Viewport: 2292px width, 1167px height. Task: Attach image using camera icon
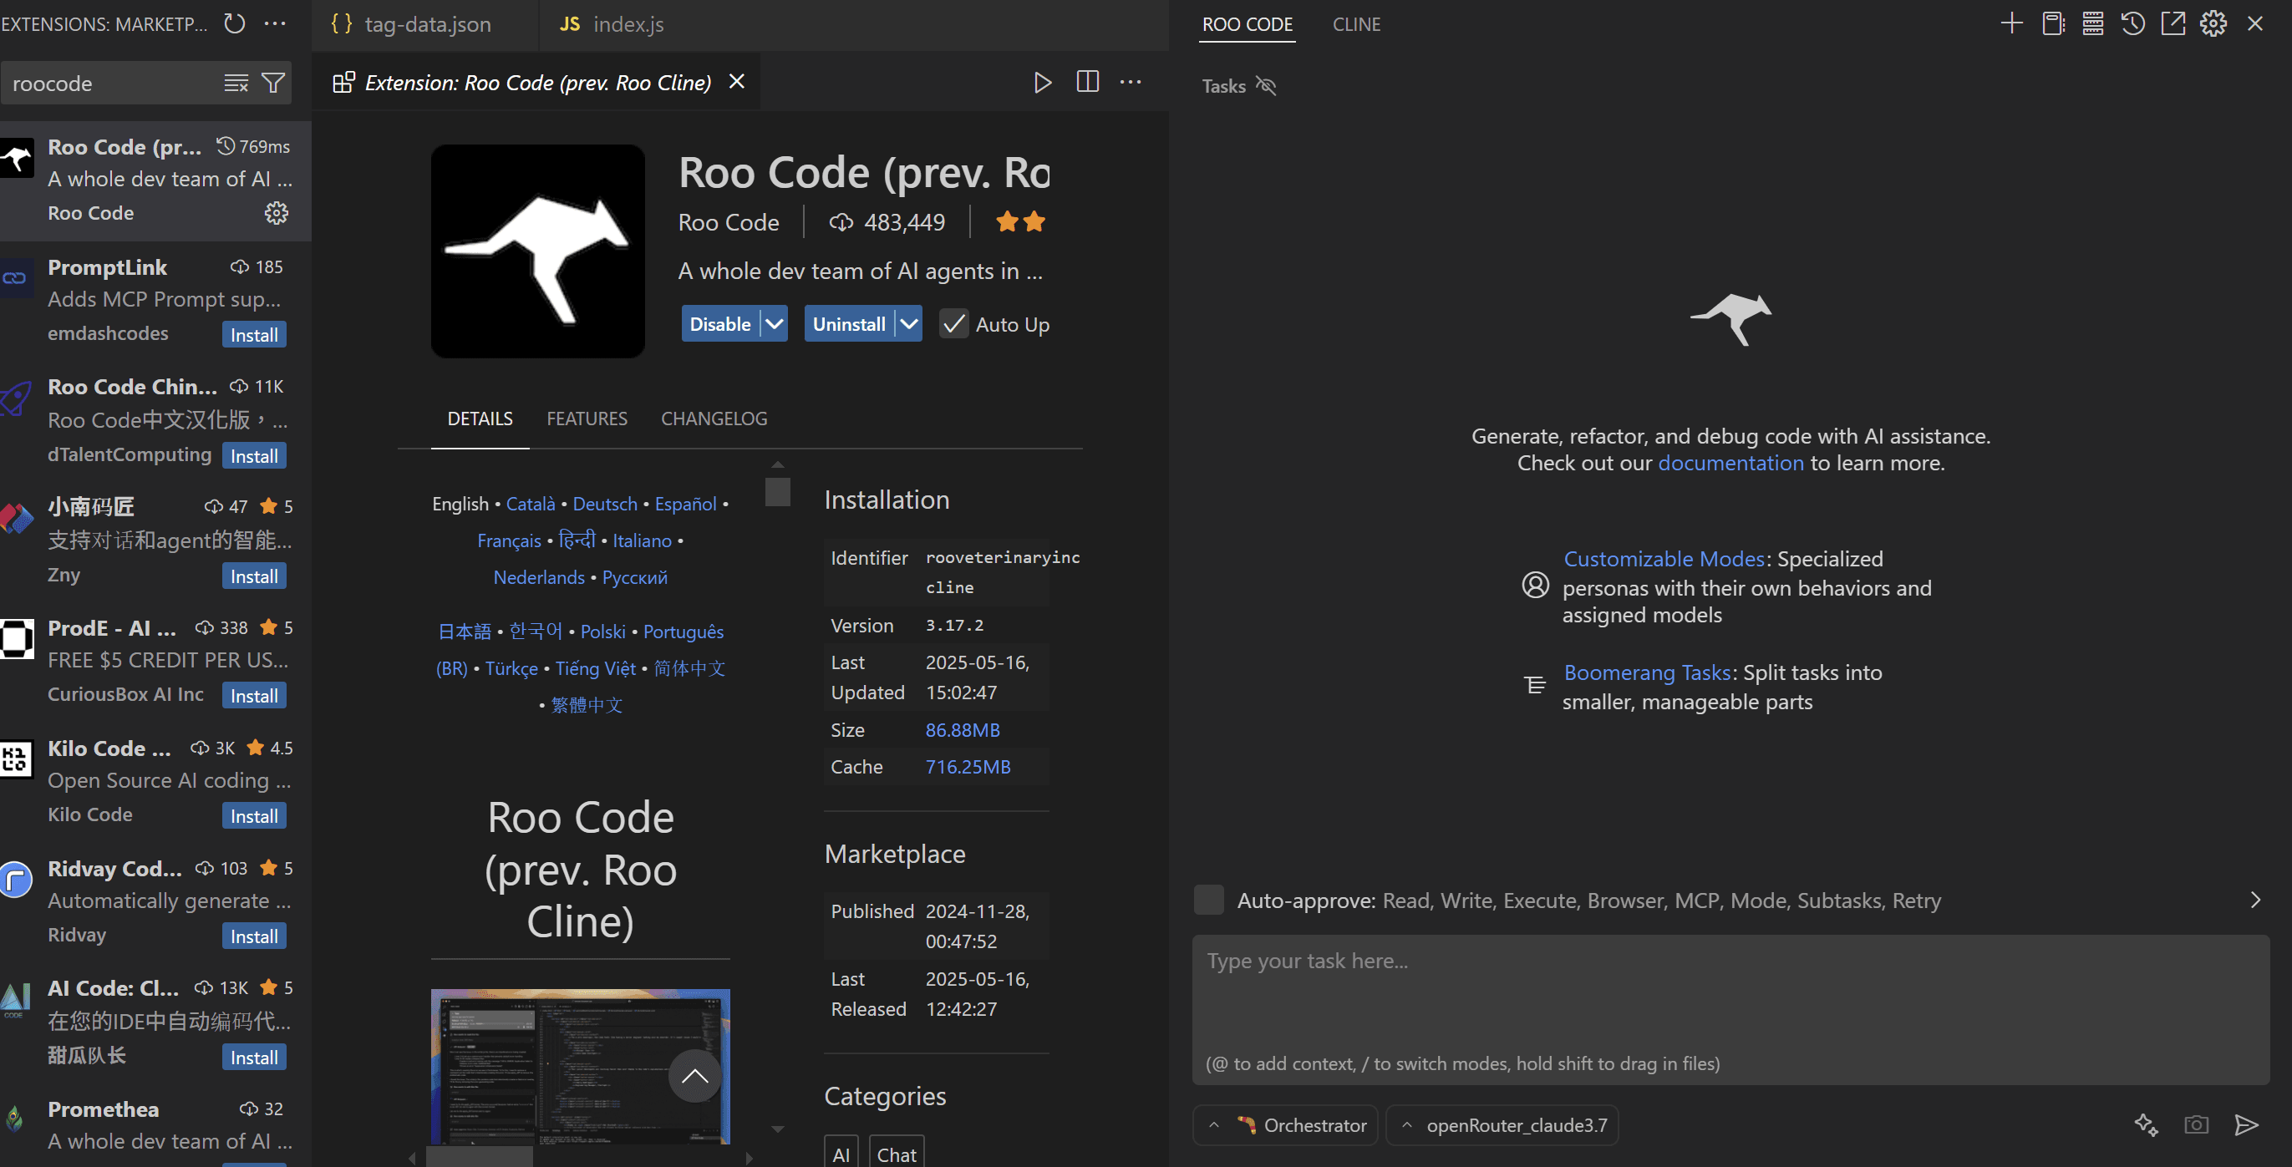2197,1125
